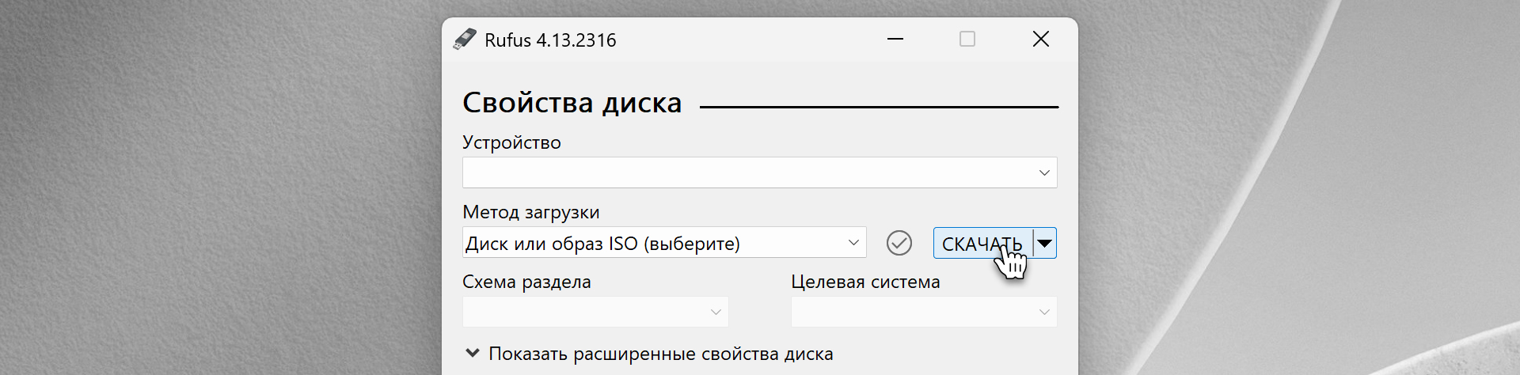
Task: Expand Показать расширенные свойства диска section
Action: (660, 354)
